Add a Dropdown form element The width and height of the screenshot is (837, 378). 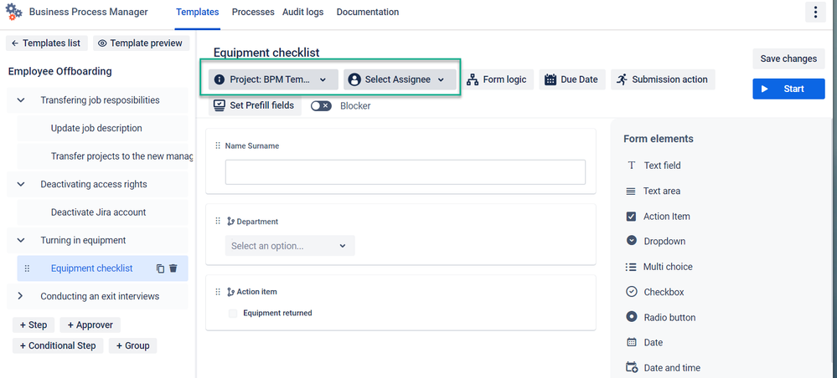pyautogui.click(x=655, y=241)
